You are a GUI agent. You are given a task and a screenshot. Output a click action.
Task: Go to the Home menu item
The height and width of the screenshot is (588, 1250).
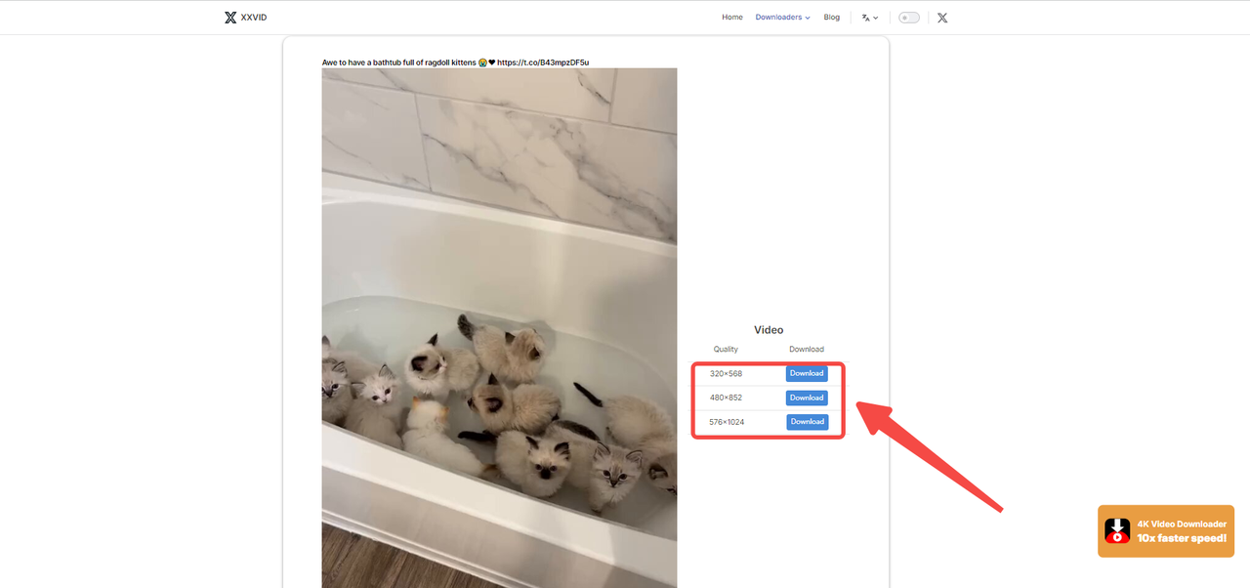tap(731, 17)
